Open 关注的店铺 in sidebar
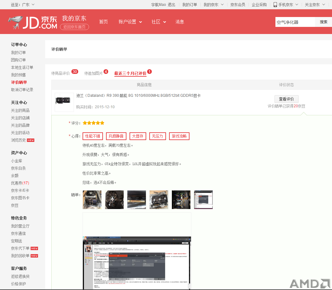 (x=20, y=118)
